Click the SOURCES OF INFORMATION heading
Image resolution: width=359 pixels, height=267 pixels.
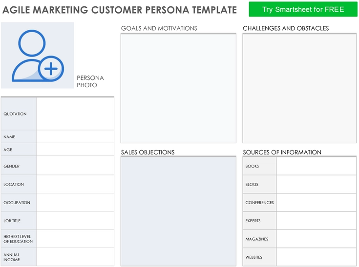282,153
